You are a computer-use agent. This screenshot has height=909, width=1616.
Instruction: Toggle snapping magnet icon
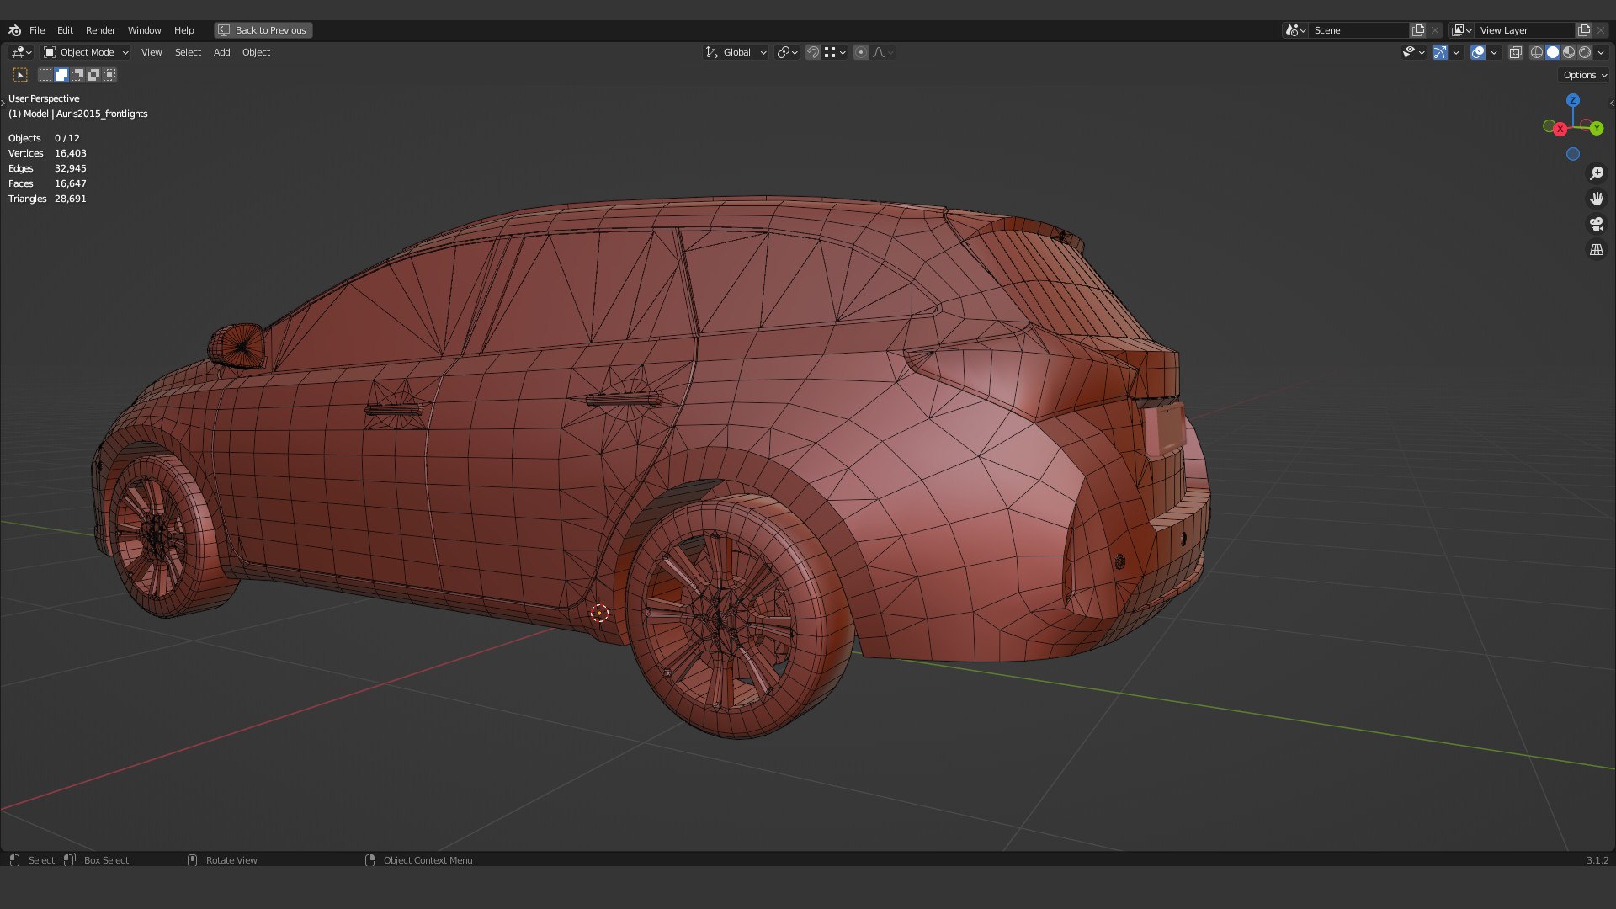(813, 52)
